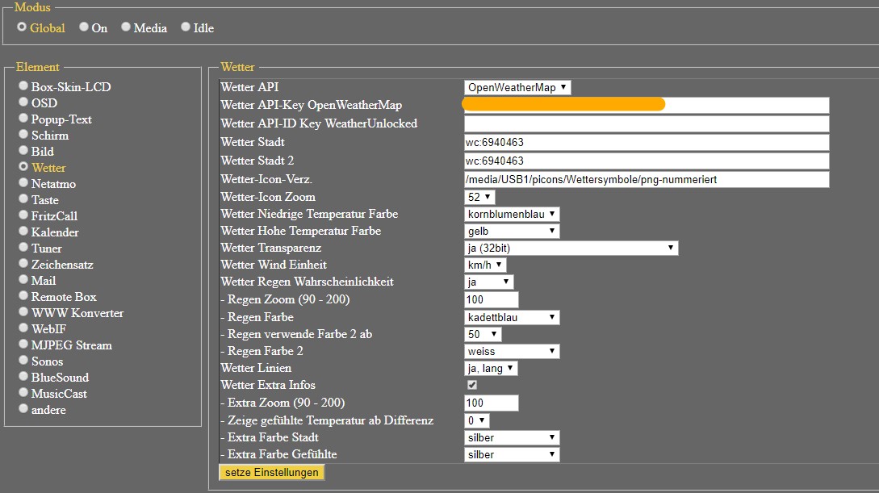Select the FritzCall element option
Viewport: 879px width, 493px height.
[x=24, y=215]
